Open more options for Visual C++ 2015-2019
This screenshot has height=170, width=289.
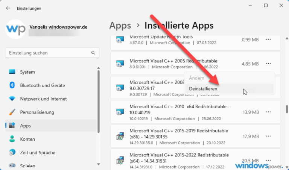pos(268,136)
